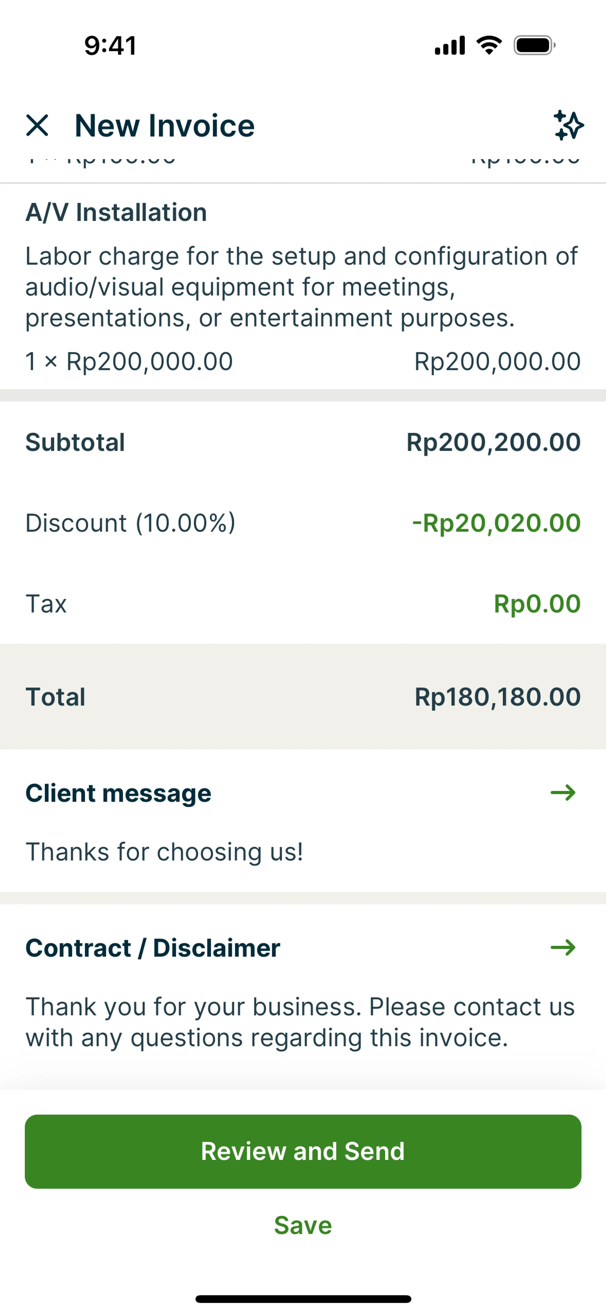Close the New Invoice screen
This screenshot has height=1315, width=606.
pos(37,125)
